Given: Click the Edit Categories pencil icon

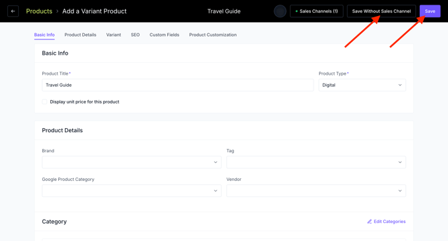Looking at the screenshot, I should pyautogui.click(x=369, y=222).
